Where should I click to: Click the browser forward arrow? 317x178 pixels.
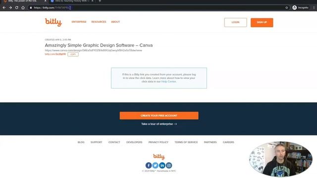click(10, 8)
